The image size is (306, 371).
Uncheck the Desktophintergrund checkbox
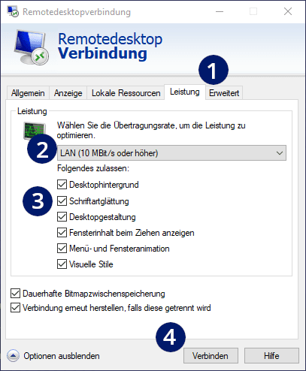click(x=62, y=185)
